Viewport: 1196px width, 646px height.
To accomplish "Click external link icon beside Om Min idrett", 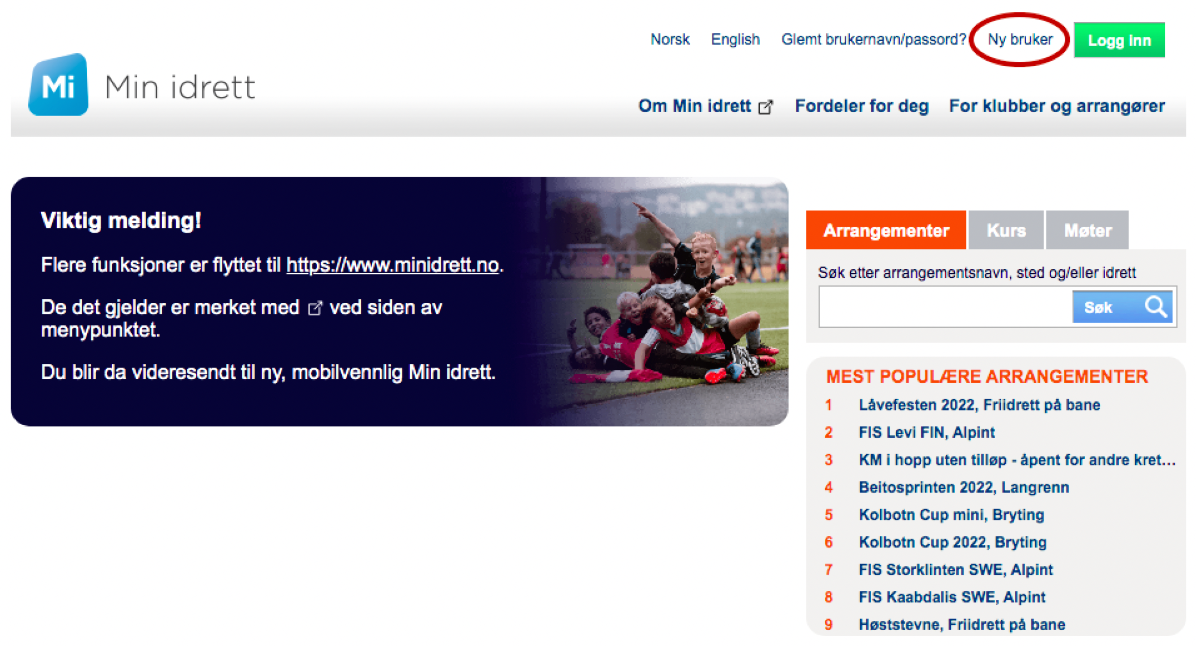I will 765,107.
